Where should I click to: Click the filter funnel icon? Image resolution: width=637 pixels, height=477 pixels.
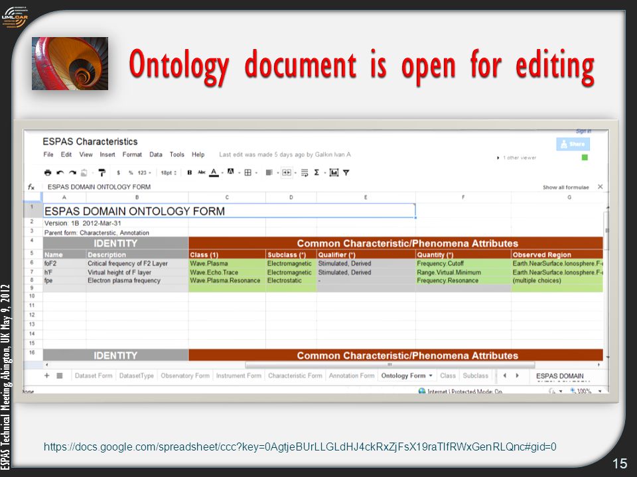pyautogui.click(x=346, y=173)
